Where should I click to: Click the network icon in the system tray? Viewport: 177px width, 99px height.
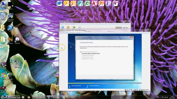[165, 97]
